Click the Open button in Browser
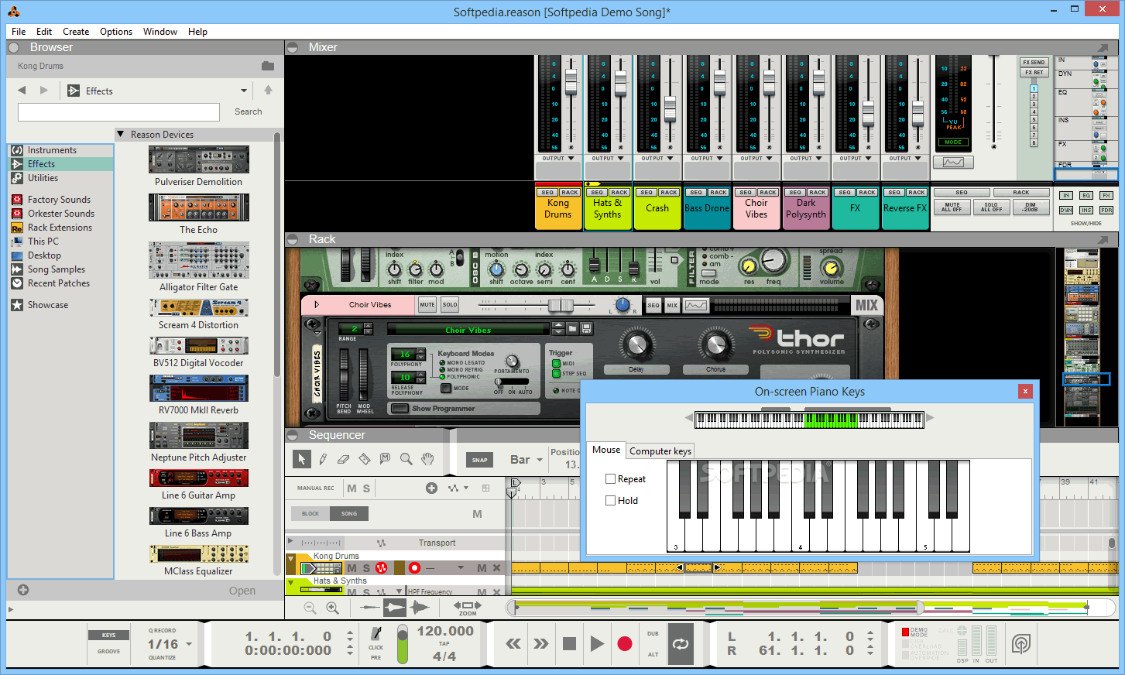This screenshot has height=675, width=1125. tap(242, 591)
